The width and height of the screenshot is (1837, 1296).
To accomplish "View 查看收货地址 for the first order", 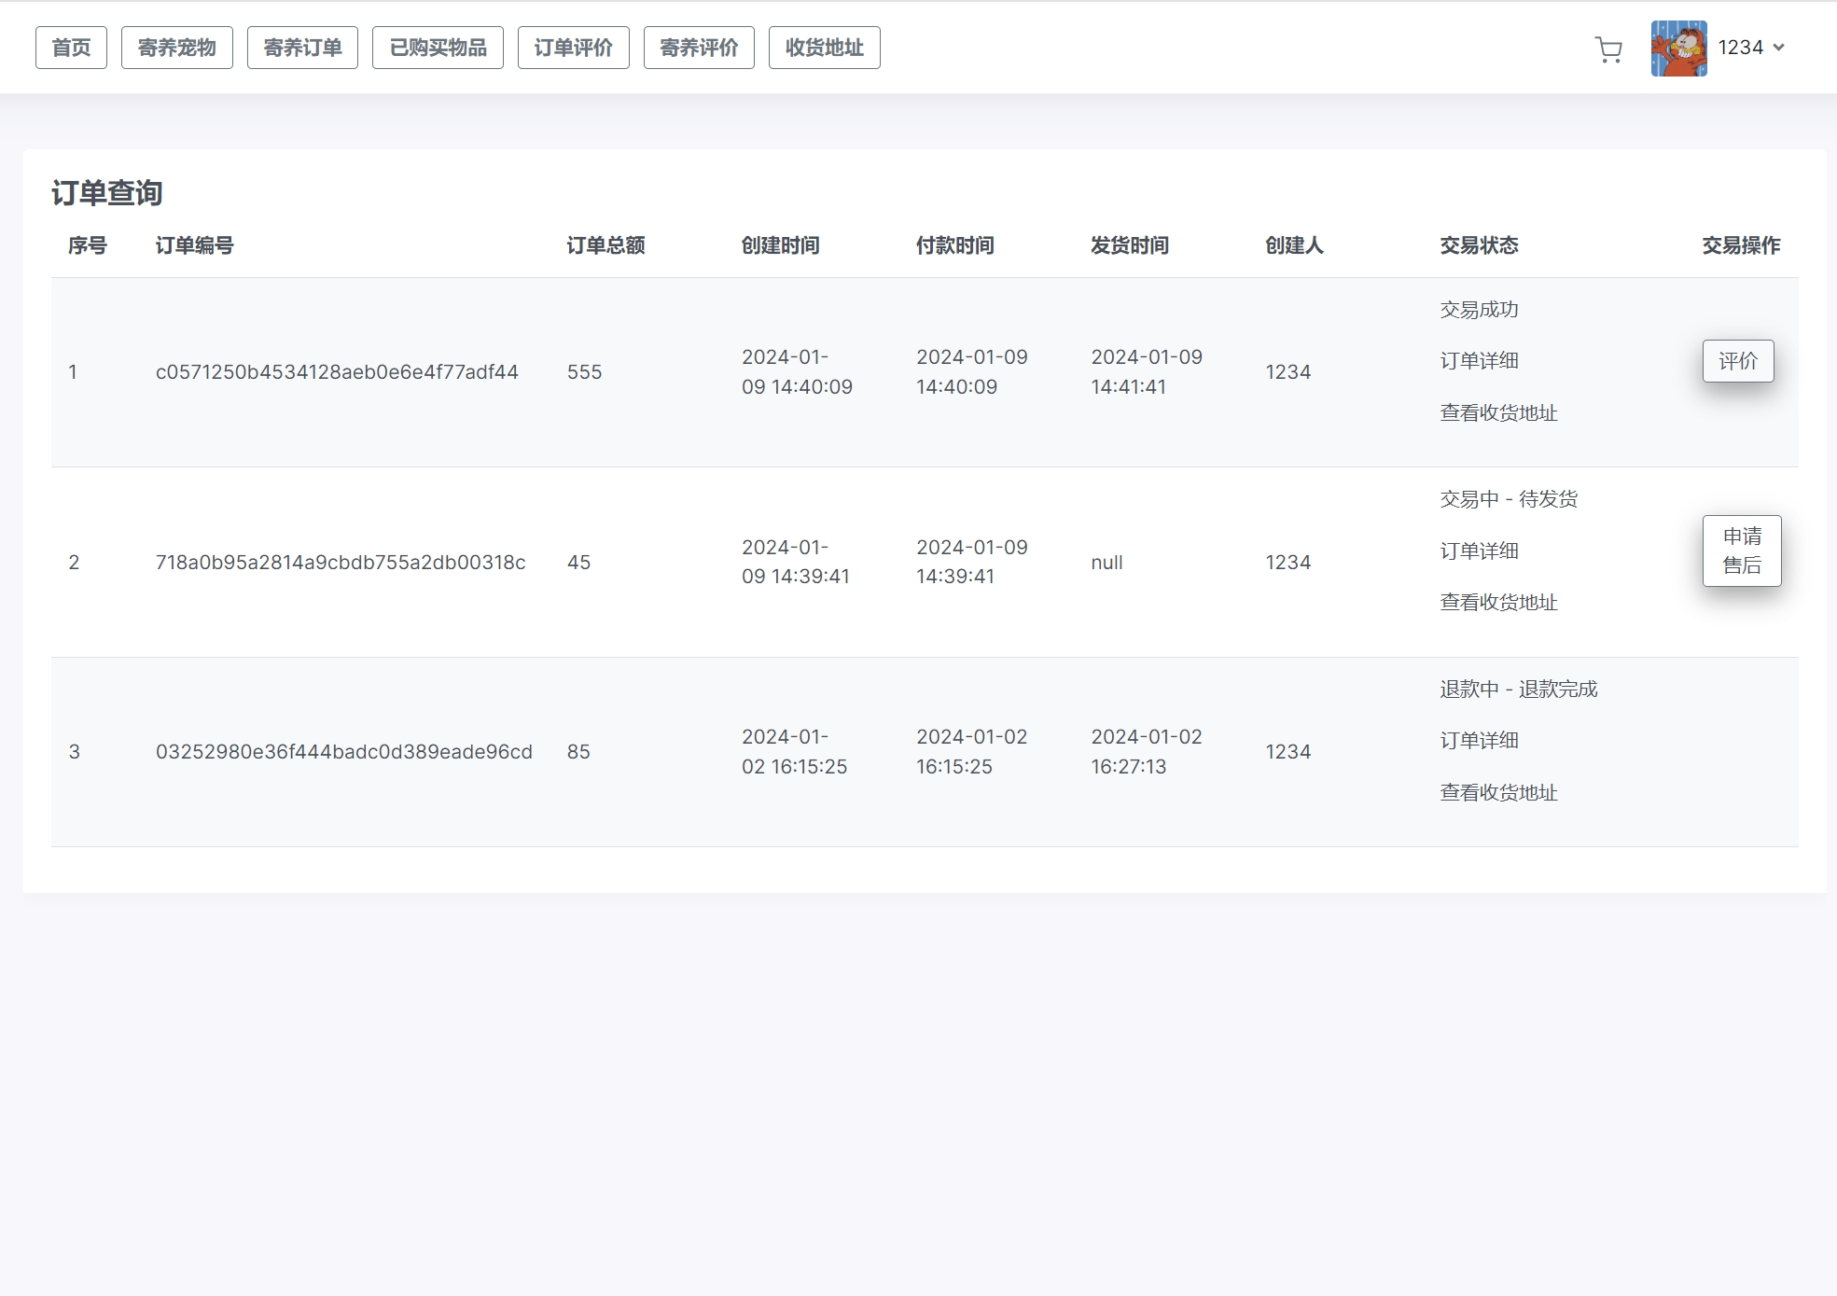I will coord(1498,413).
